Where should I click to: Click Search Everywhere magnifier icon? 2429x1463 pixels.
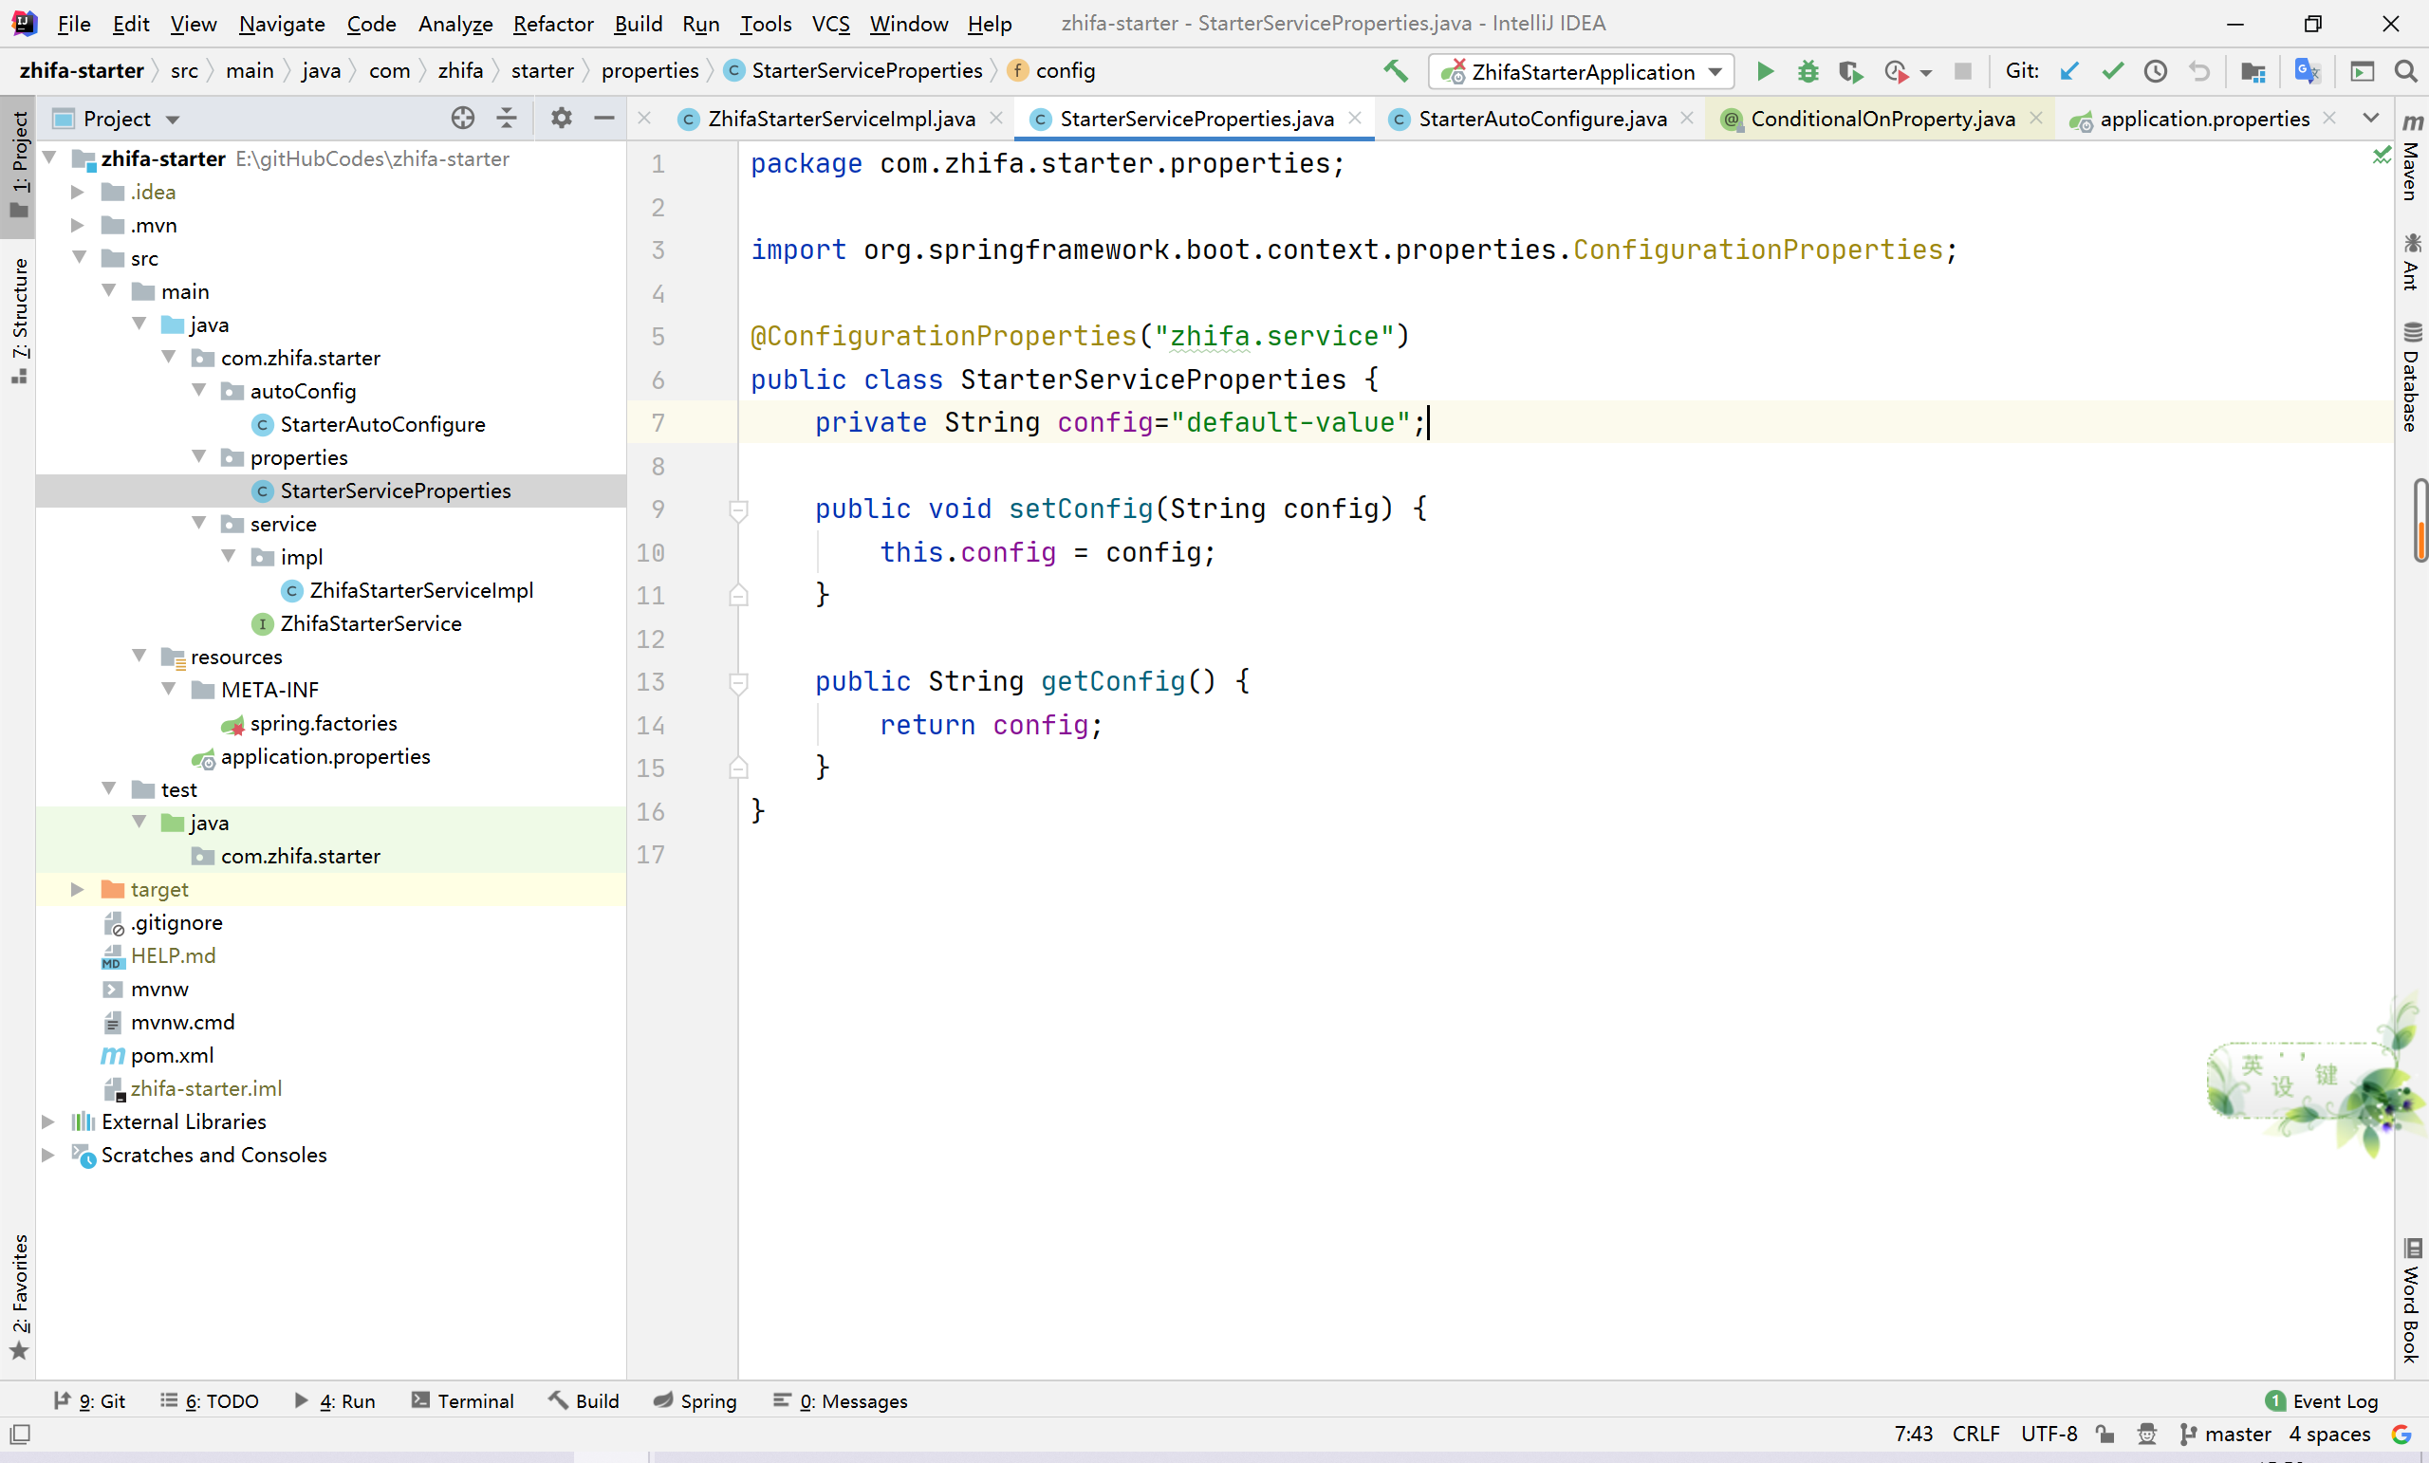point(2404,71)
